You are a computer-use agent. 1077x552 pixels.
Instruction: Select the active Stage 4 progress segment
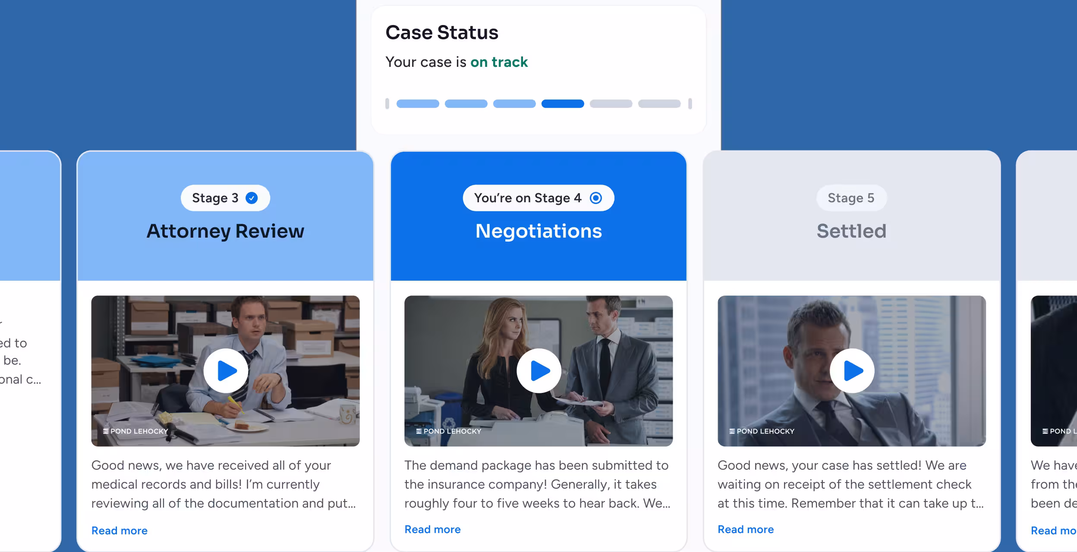(563, 103)
